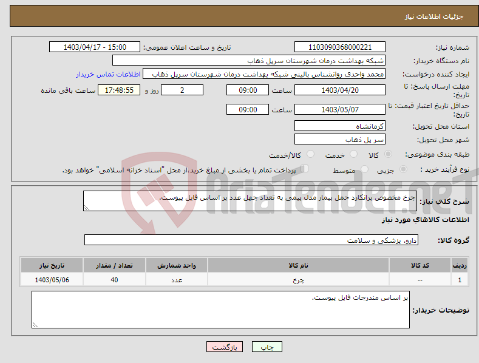Click the تعداد / مقدار column header
This screenshot has width=479, height=363.
coord(114,265)
